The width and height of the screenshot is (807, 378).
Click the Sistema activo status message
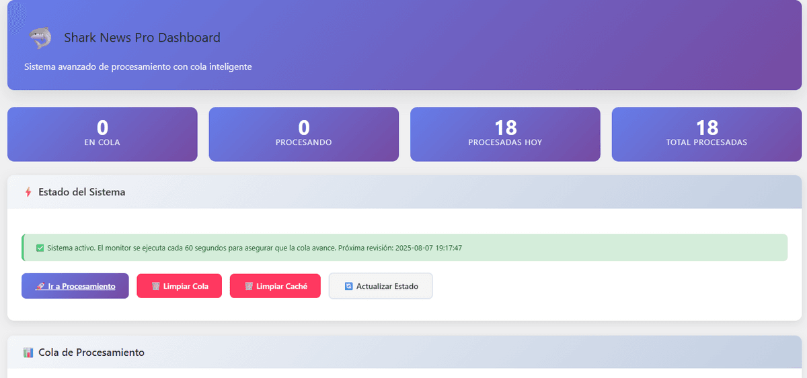pos(254,248)
